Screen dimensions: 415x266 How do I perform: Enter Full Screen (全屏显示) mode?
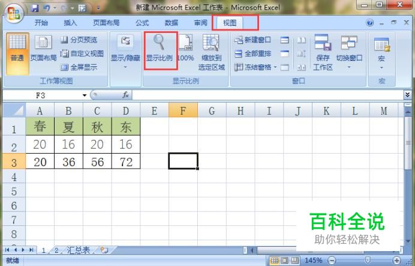pos(79,68)
